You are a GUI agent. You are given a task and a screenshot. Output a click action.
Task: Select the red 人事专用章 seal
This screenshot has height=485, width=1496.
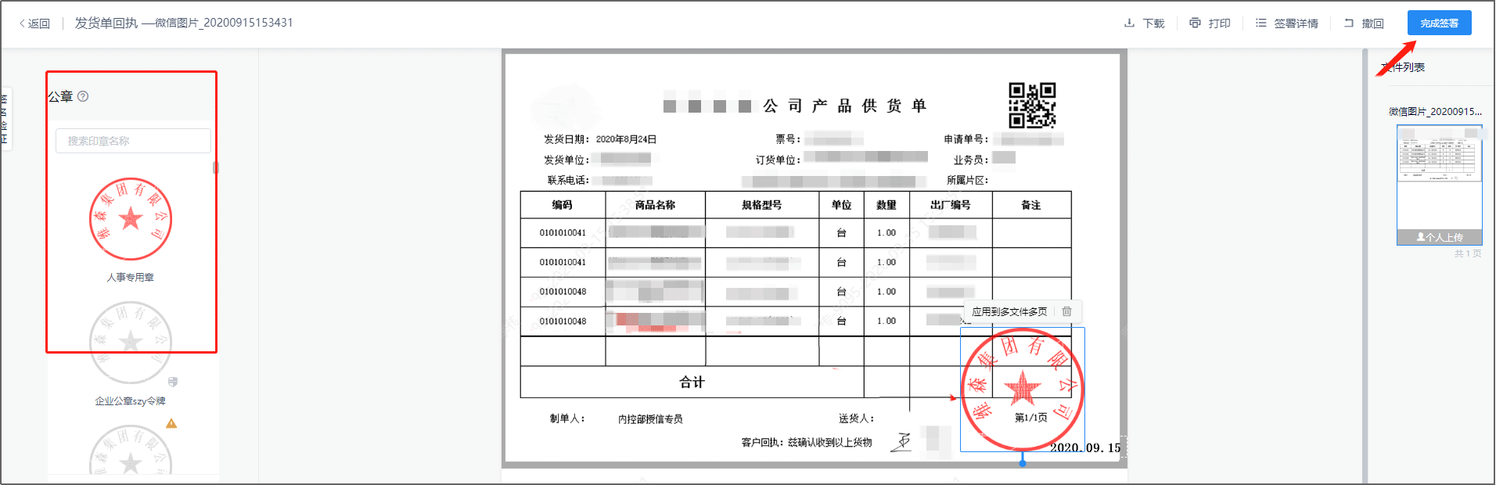(x=131, y=219)
